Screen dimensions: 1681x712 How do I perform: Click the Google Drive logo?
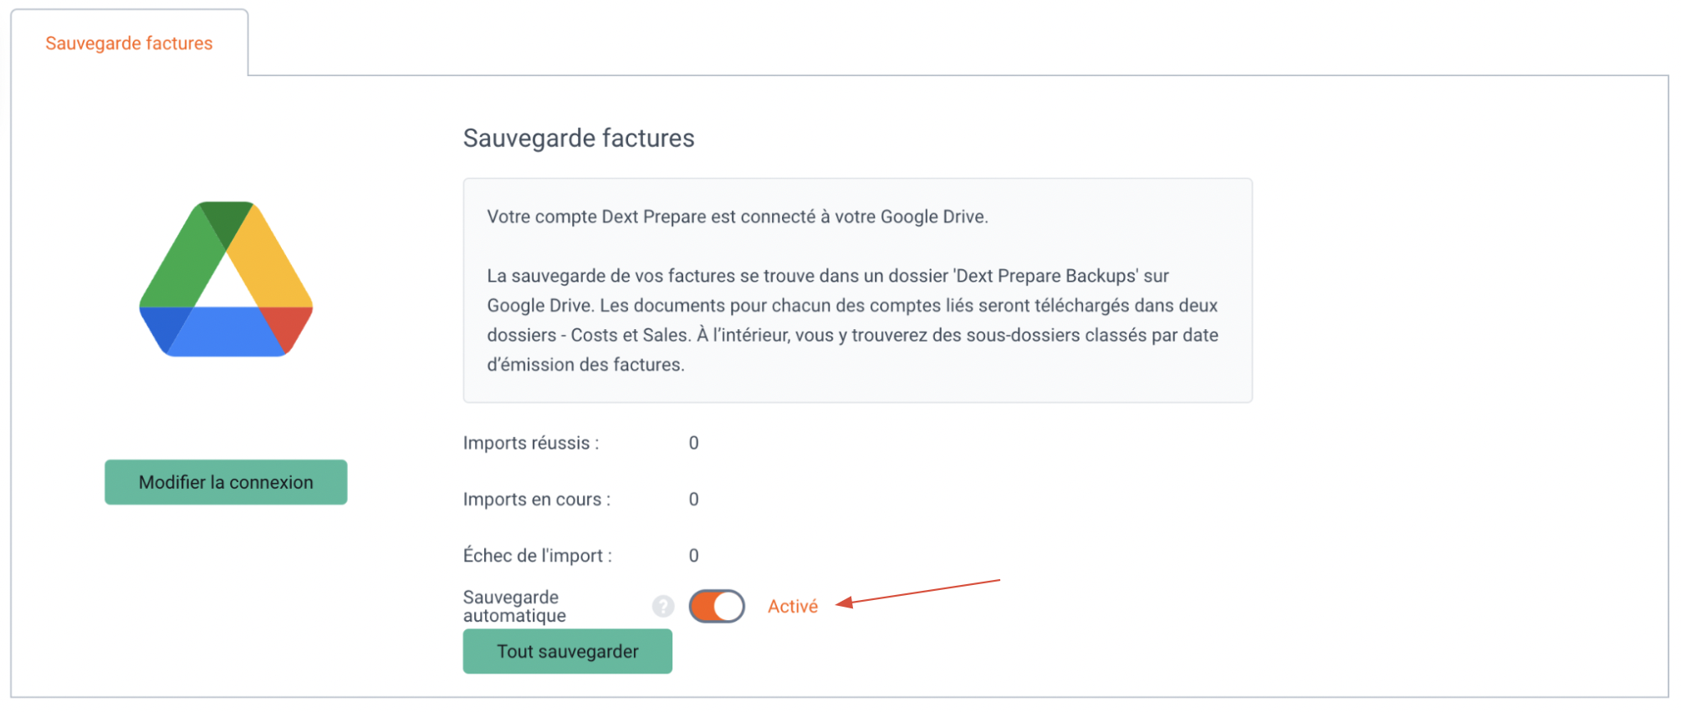point(226,279)
